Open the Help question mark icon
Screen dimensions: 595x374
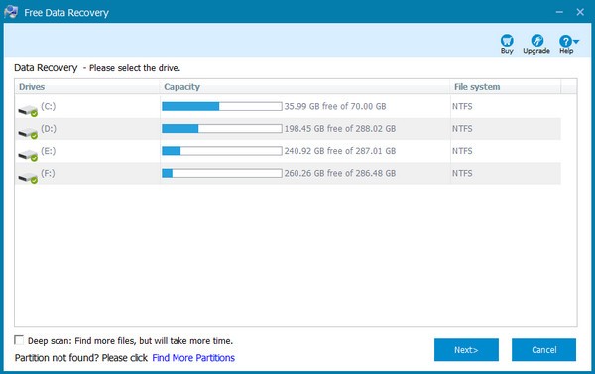(565, 41)
